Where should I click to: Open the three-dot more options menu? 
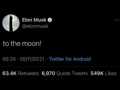click(x=117, y=20)
